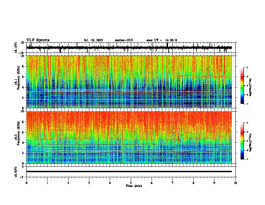Click time axis tick label 10
This screenshot has width=265, height=205.
tap(235, 183)
